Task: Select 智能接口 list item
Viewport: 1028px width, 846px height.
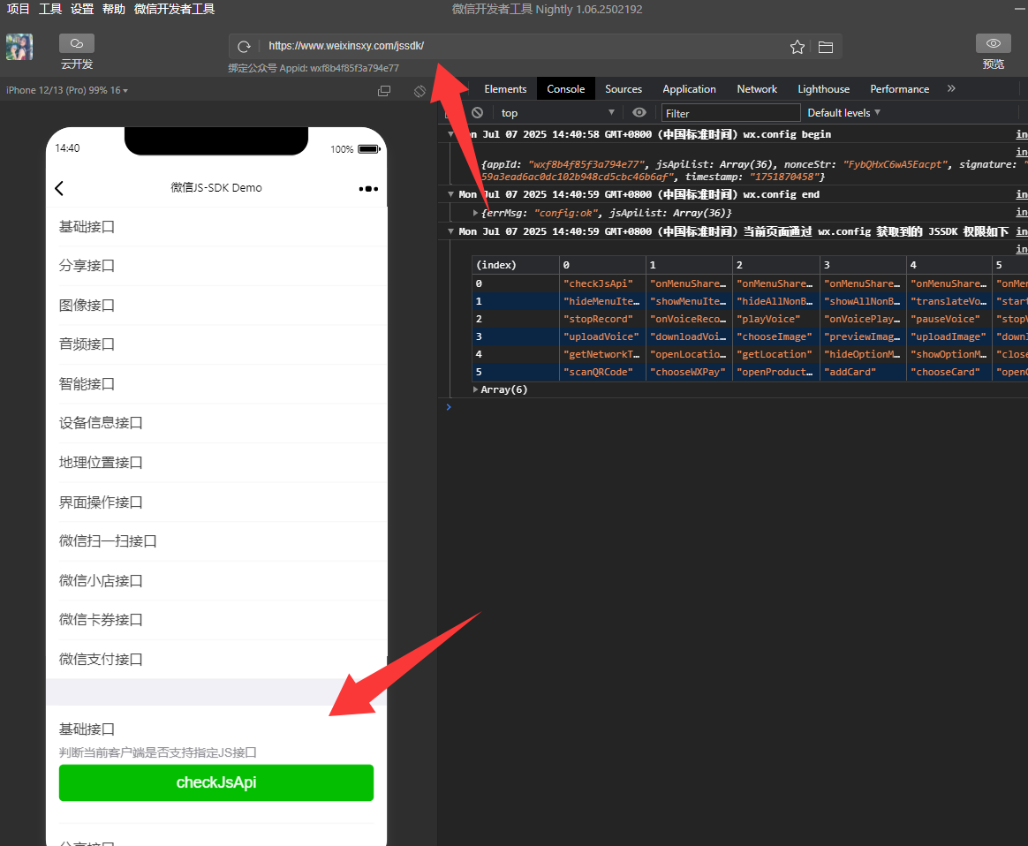Action: 216,384
